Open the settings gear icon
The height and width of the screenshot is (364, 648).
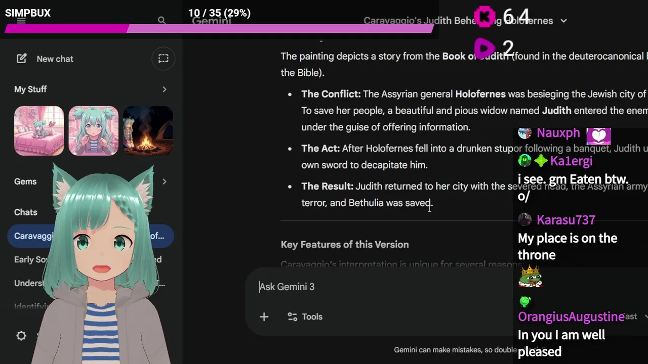click(x=21, y=336)
